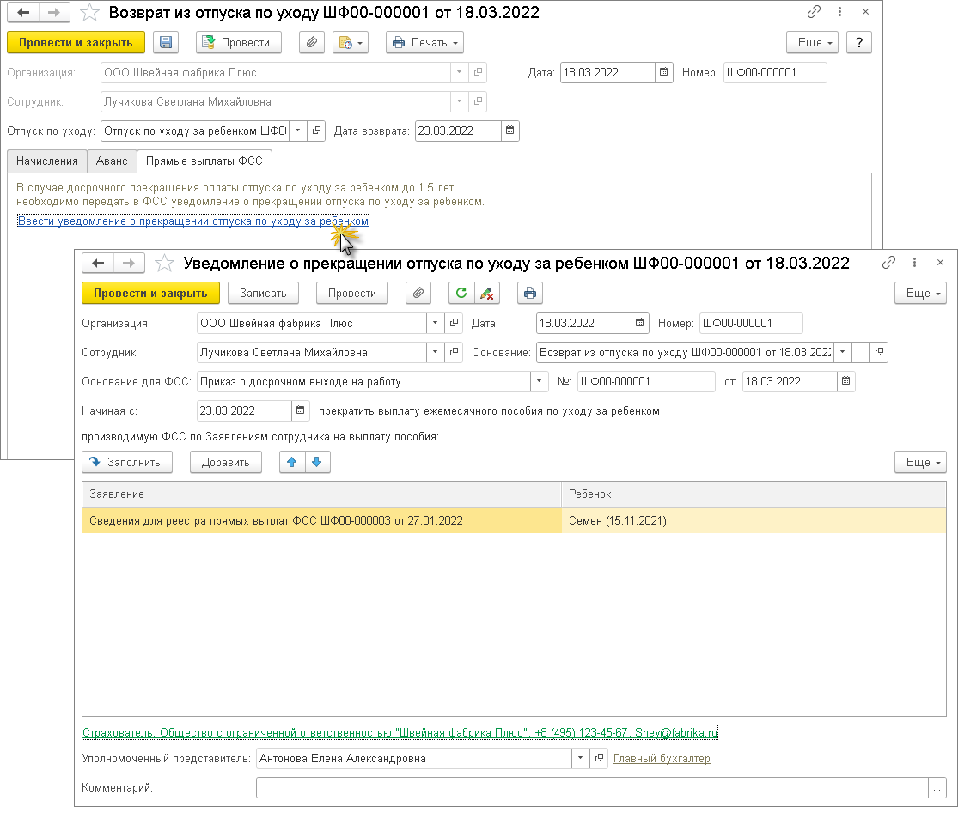This screenshot has width=964, height=813.
Task: Click 'Провести и закрыть' in notification window
Action: point(150,293)
